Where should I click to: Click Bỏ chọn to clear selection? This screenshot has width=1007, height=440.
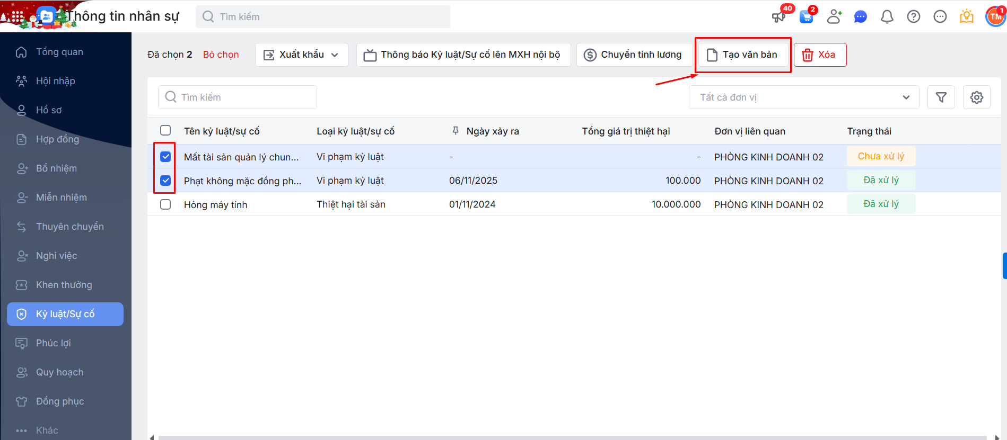coord(221,55)
